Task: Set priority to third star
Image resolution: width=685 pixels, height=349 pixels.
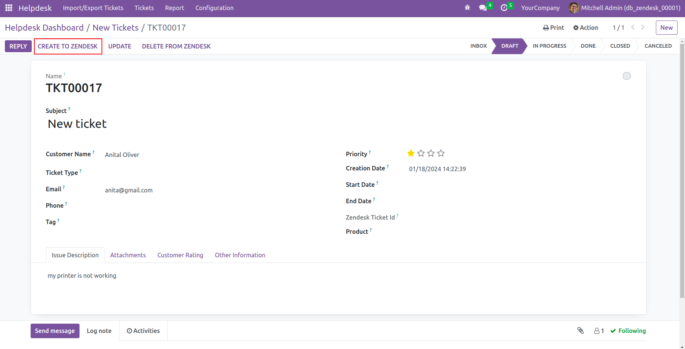Action: (x=431, y=153)
